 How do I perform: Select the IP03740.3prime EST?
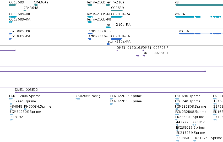click(x=177, y=104)
